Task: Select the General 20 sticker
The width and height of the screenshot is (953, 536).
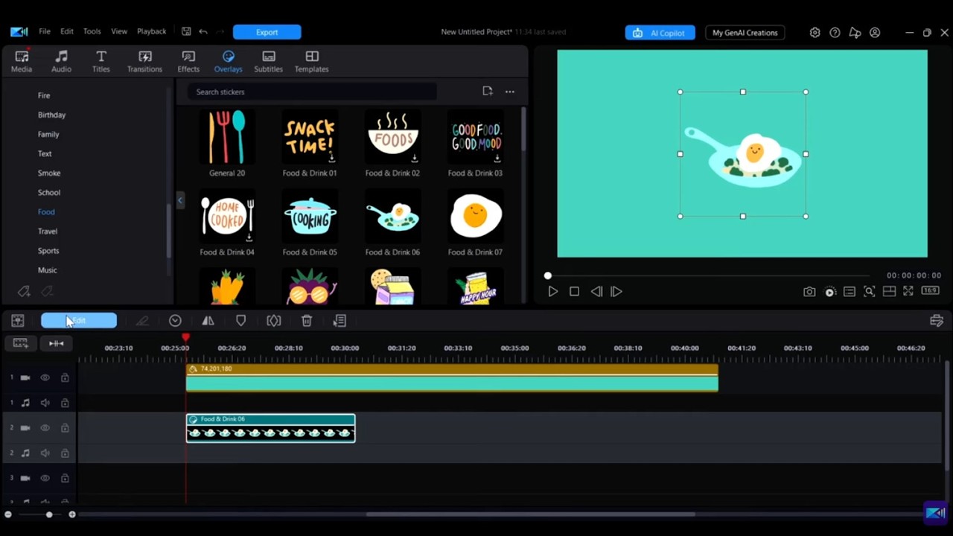Action: coord(227,144)
